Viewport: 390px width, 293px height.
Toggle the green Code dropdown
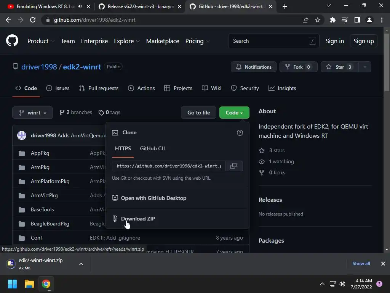pos(234,113)
